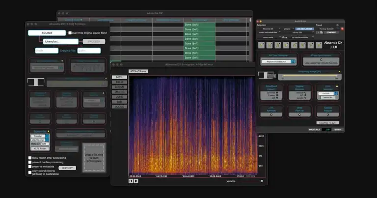Viewport: 377px width, 198px height.
Task: Click the drop-a-file Sonogram drop zone
Action: [94, 158]
